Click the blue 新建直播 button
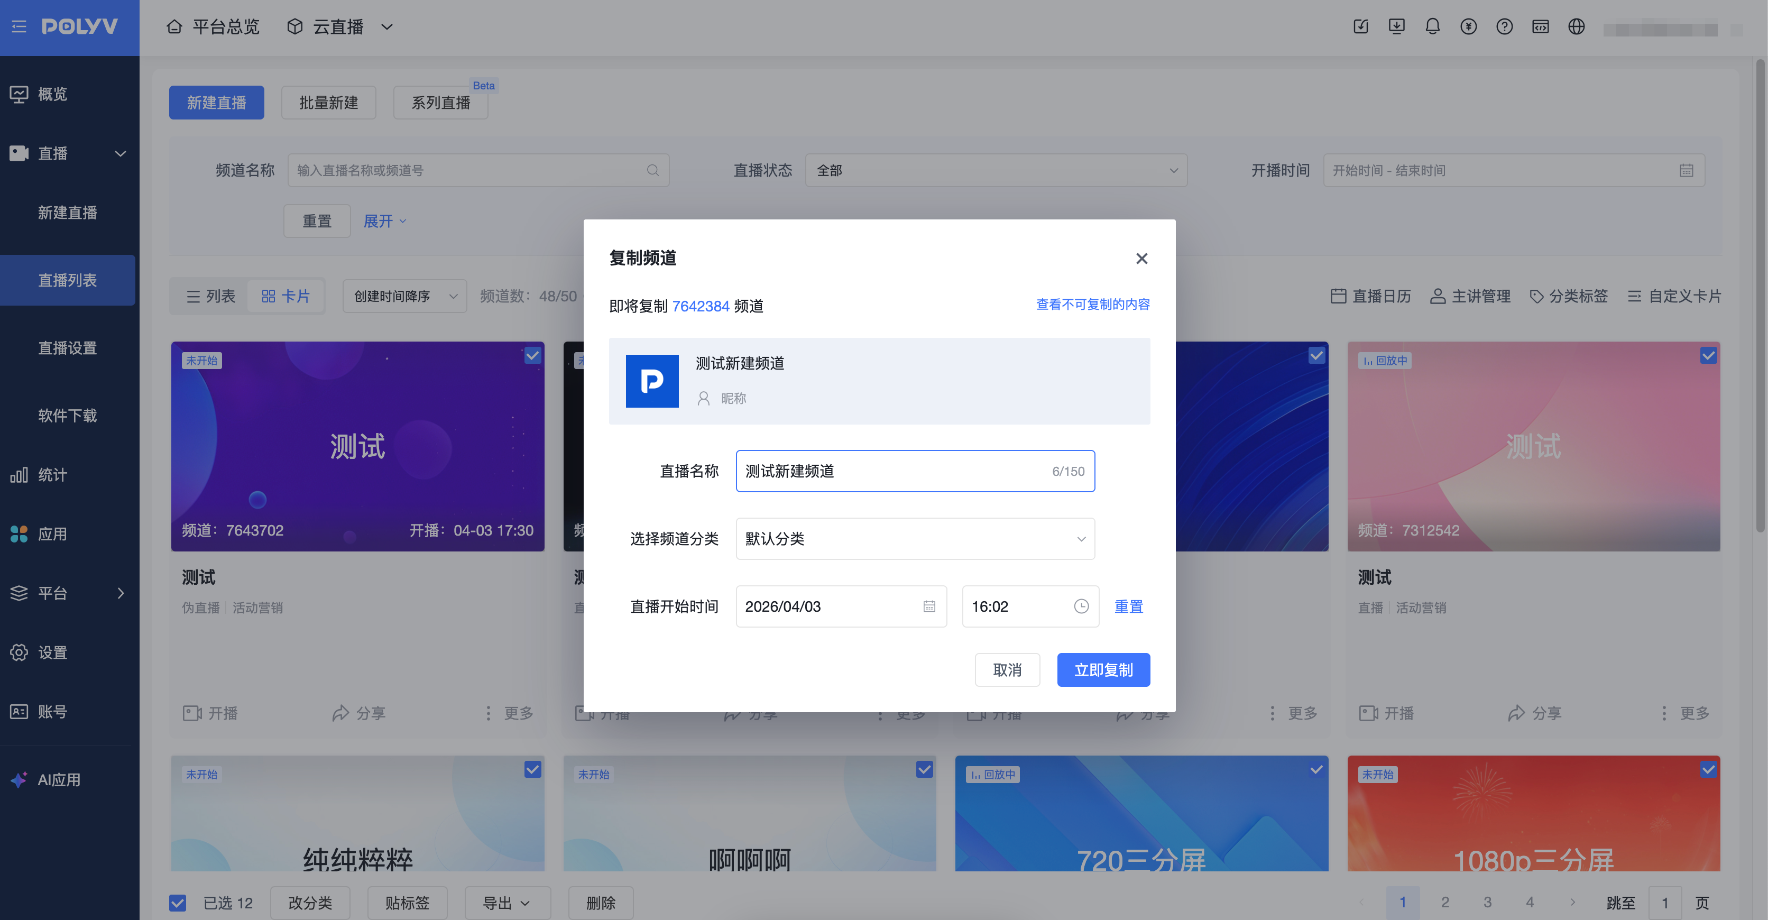 tap(216, 102)
